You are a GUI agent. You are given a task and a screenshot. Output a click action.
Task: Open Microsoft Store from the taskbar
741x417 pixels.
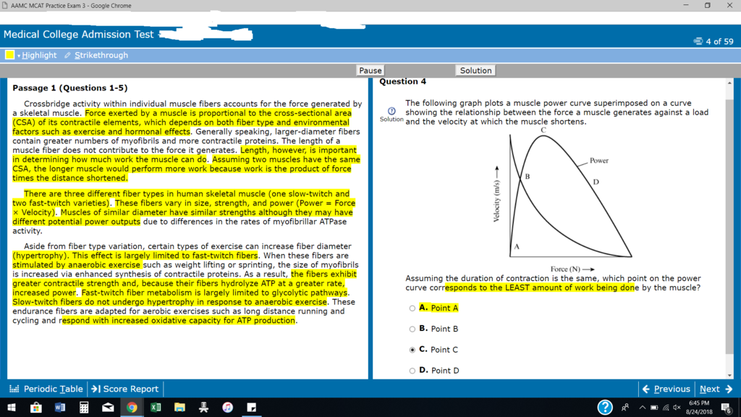coord(36,408)
